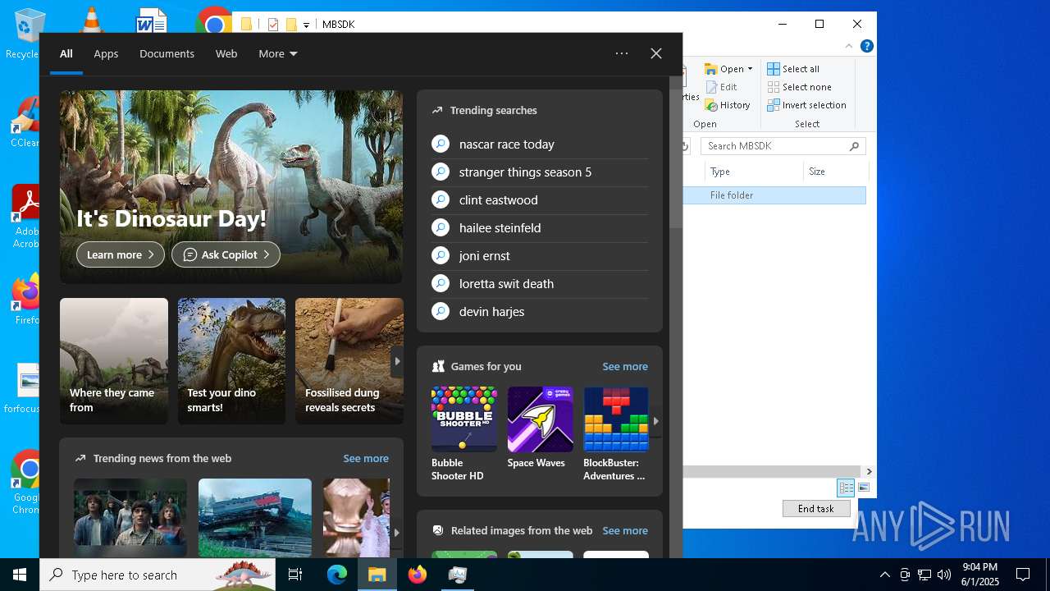1050x591 pixels.
Task: Click the Windows Start button
Action: click(20, 575)
